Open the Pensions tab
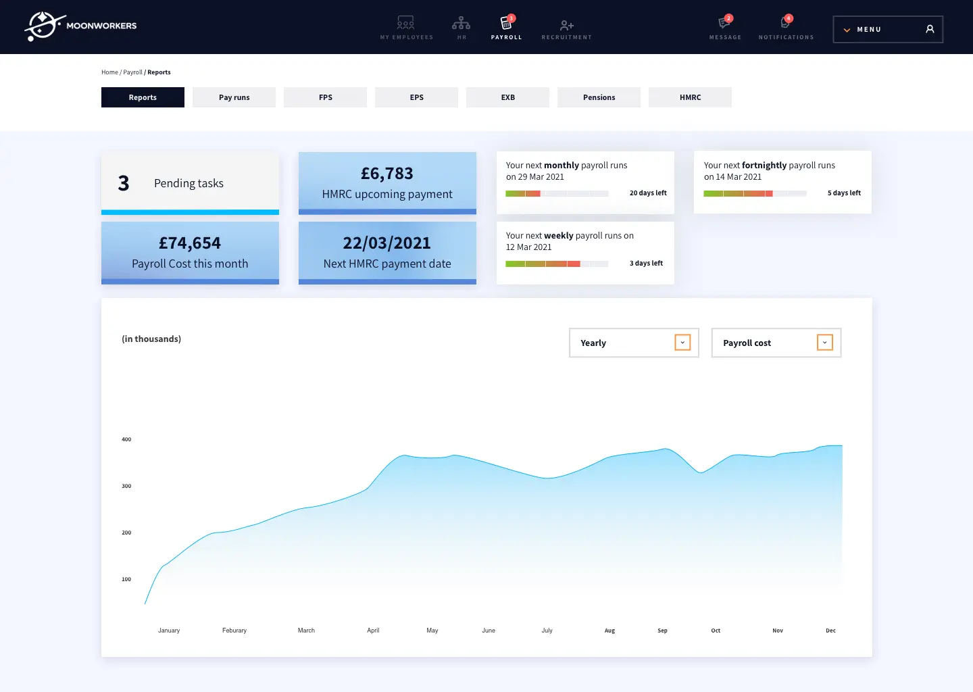This screenshot has width=973, height=692. pos(599,97)
